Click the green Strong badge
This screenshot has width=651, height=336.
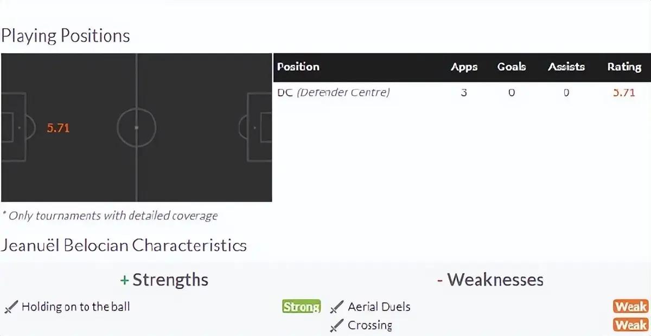click(x=301, y=307)
